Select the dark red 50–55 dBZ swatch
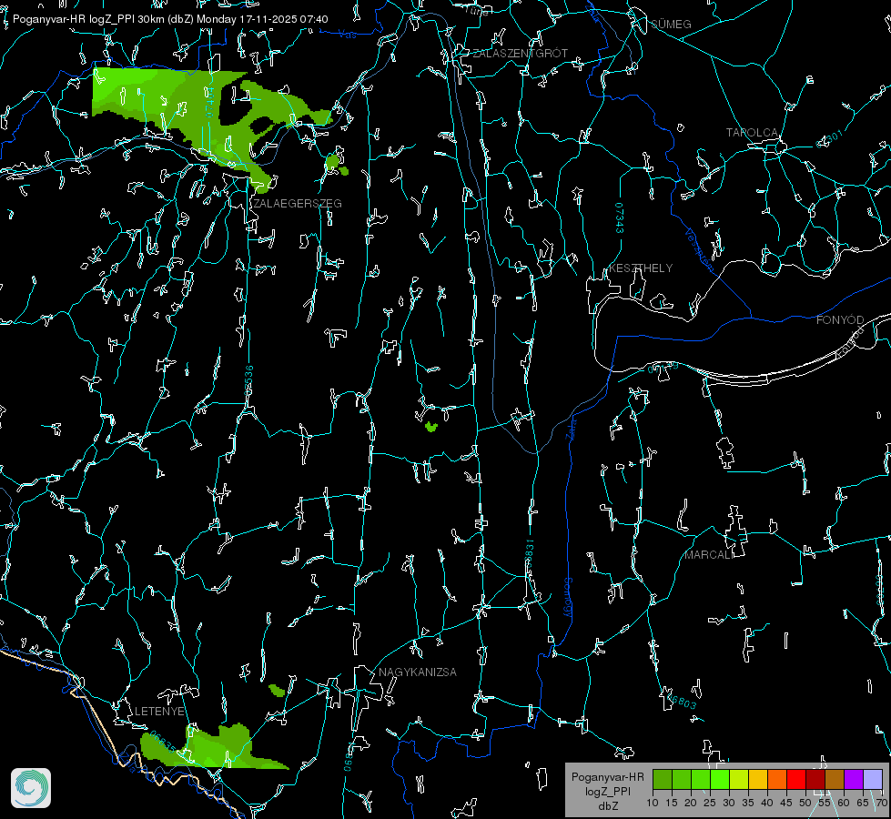 (x=815, y=779)
